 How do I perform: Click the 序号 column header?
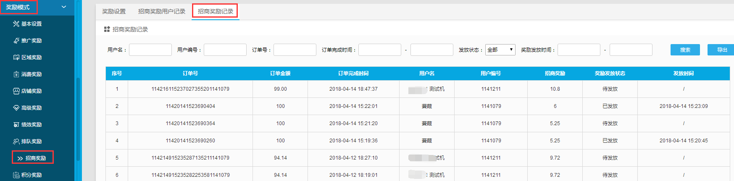pyautogui.click(x=117, y=73)
